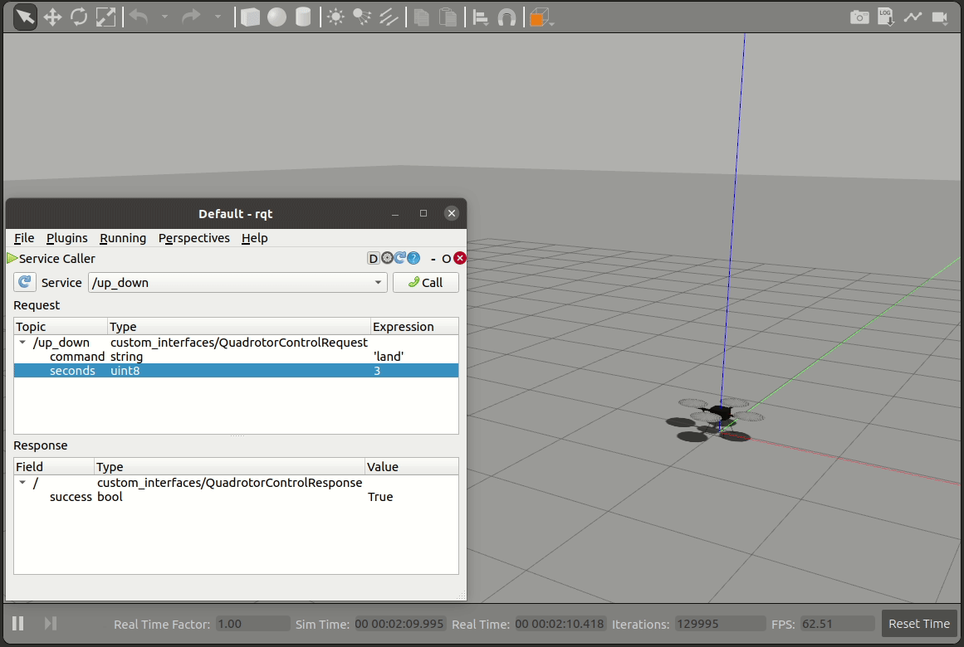Click the Topic column header

(61, 326)
